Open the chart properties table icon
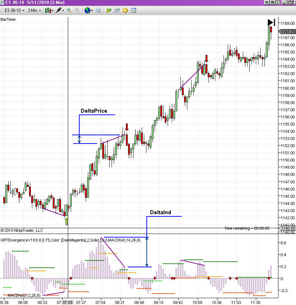This screenshot has width=296, height=305. coord(133,10)
